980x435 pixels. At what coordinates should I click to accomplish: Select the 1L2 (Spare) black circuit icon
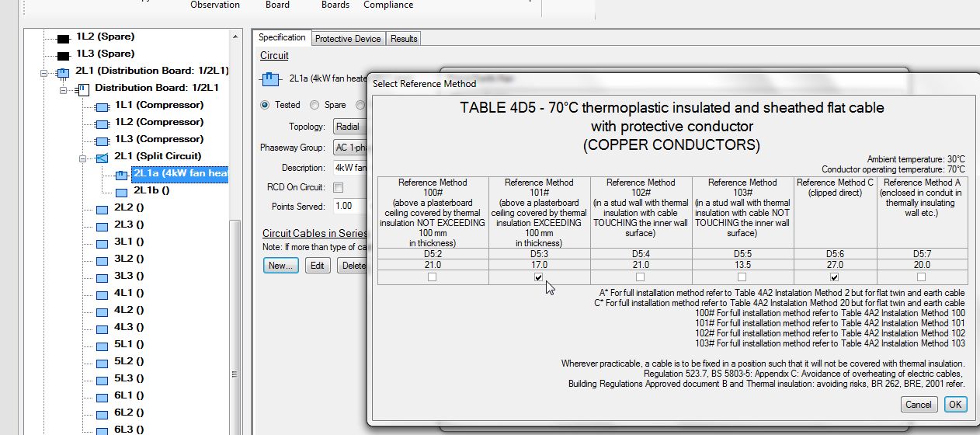tap(63, 38)
